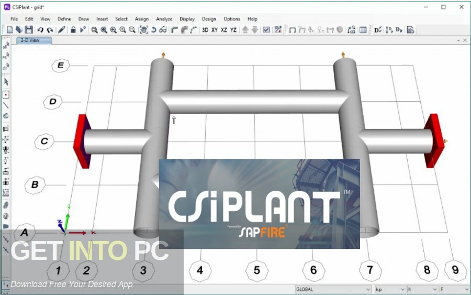
Task: Set view to XY plane
Action: pos(215,30)
